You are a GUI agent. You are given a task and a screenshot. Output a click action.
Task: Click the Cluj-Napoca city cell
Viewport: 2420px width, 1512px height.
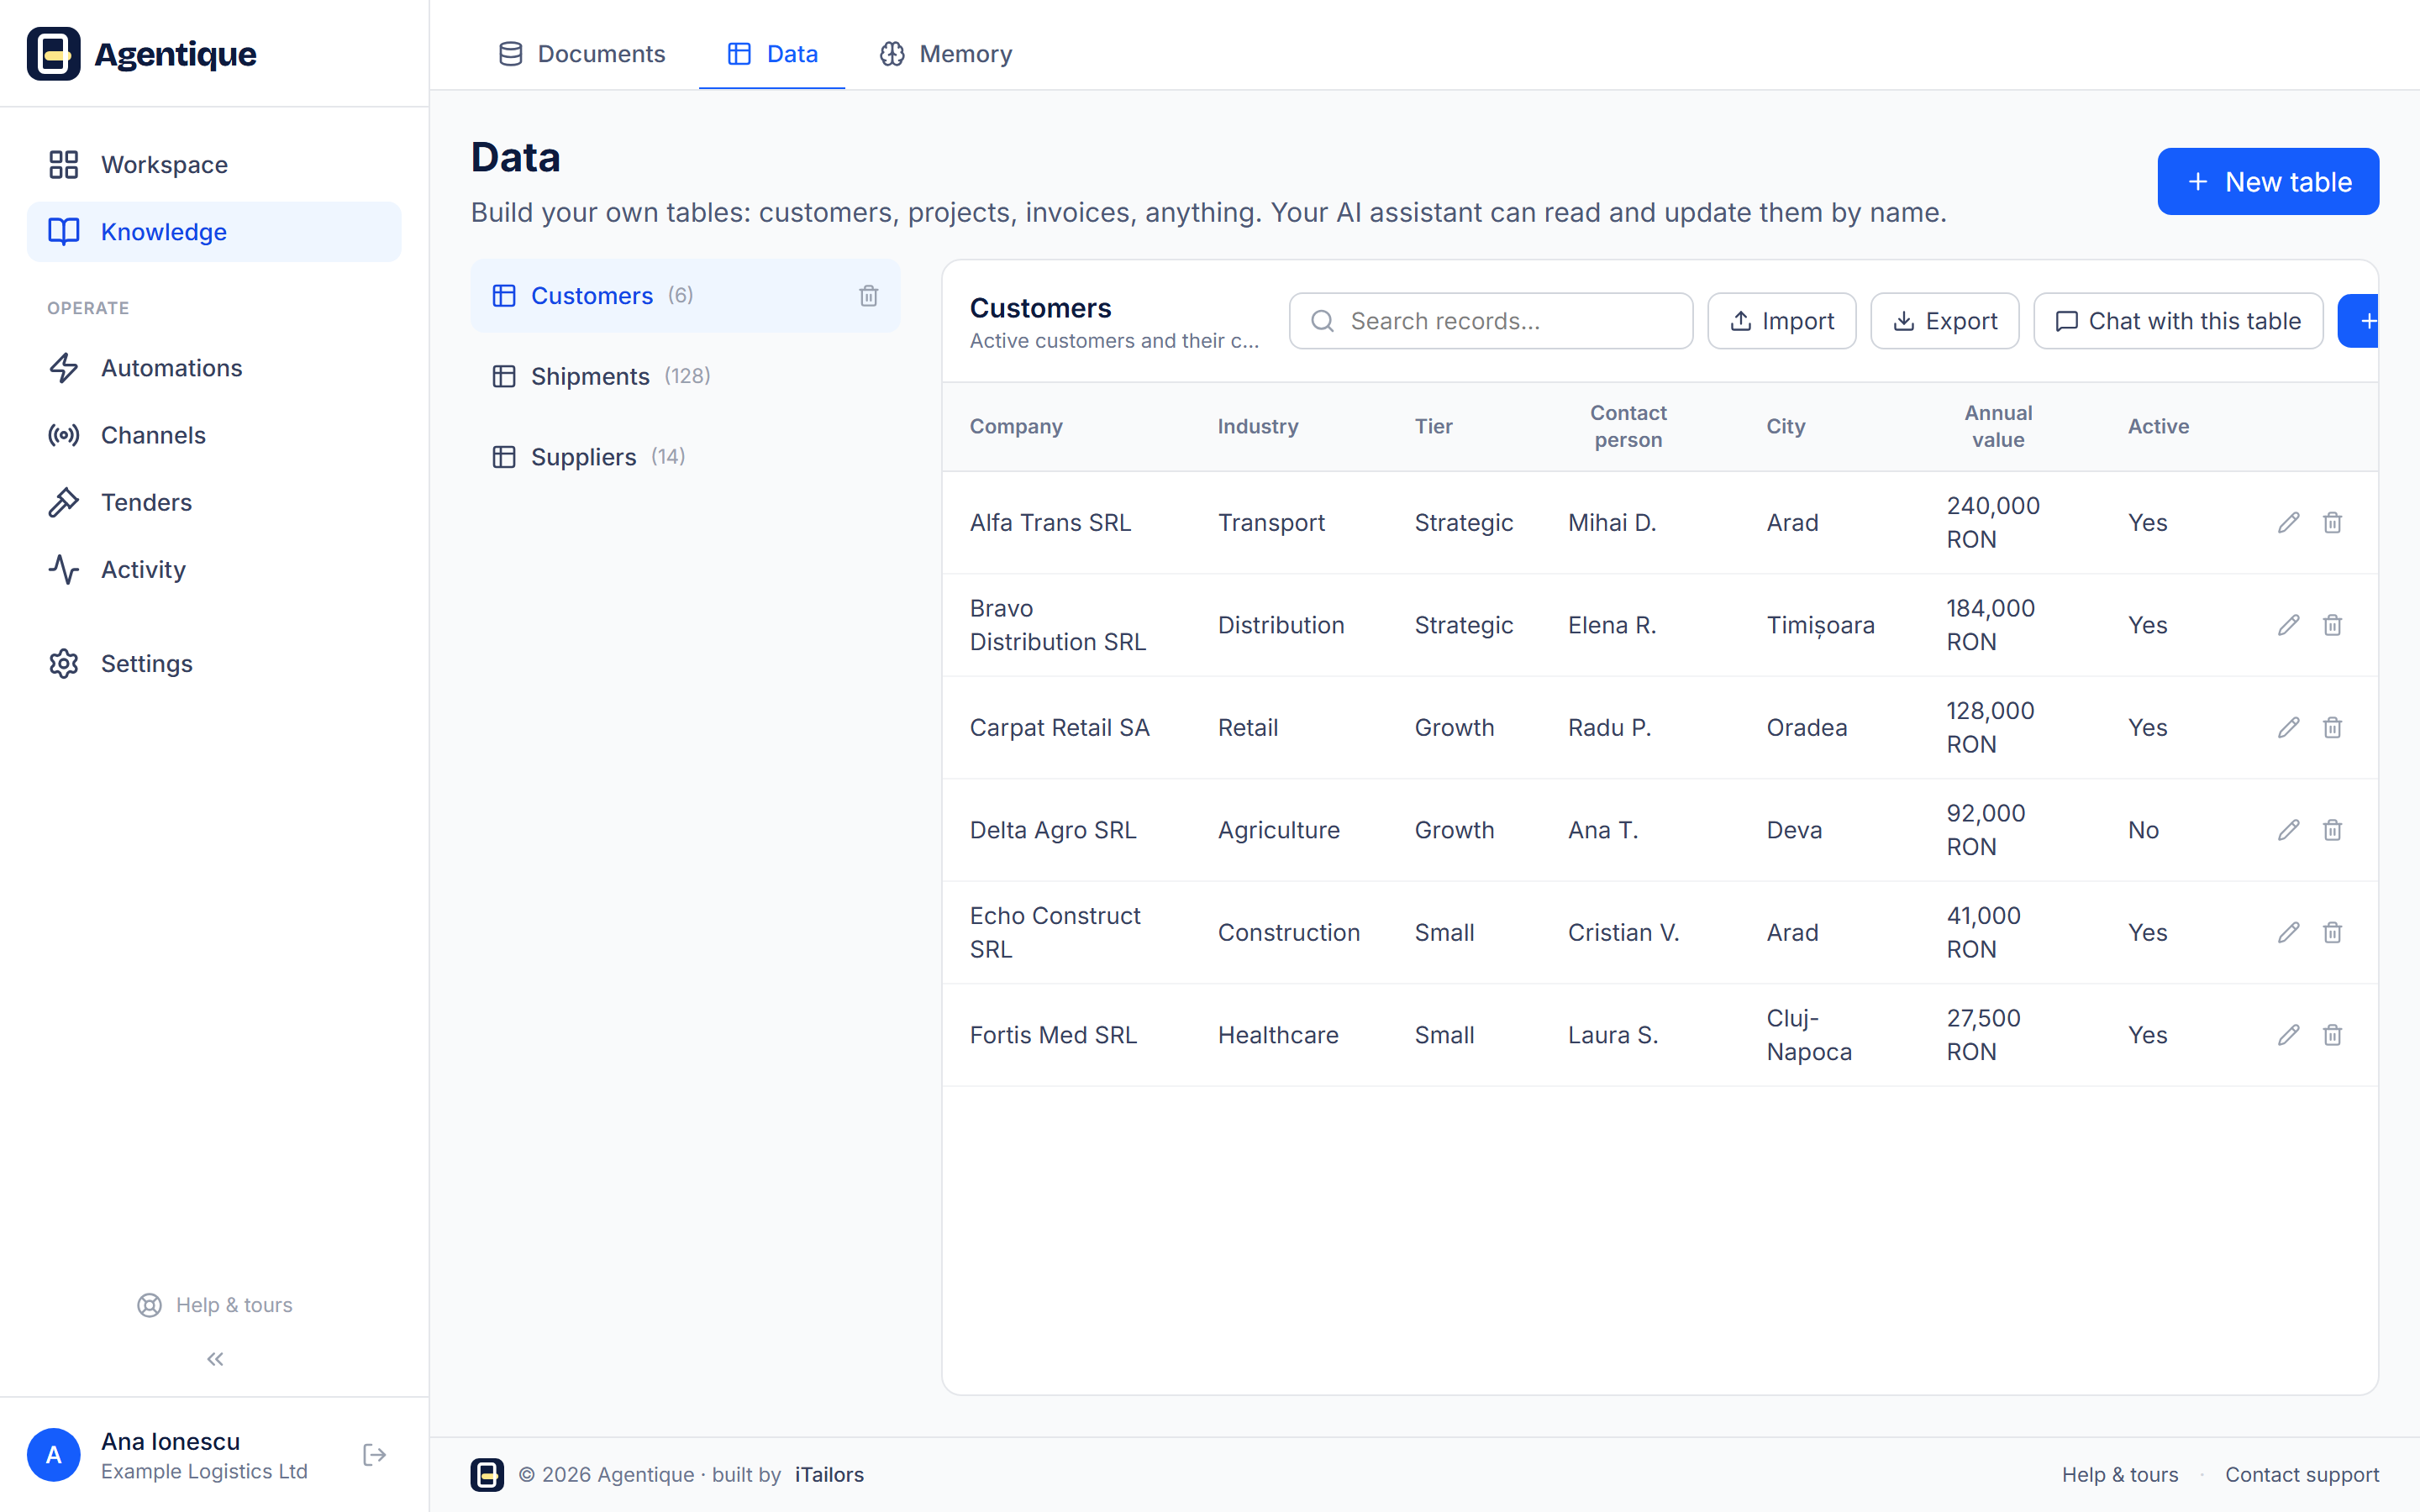point(1808,1035)
